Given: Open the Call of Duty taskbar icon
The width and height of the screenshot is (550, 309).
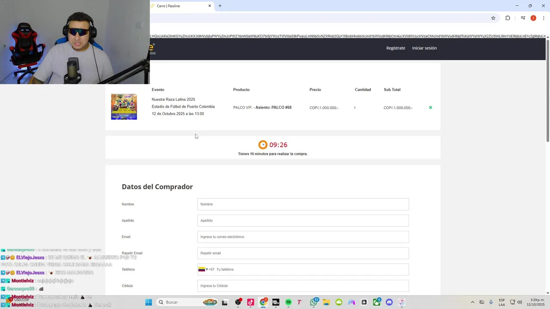Looking at the screenshot, I should click(x=276, y=302).
